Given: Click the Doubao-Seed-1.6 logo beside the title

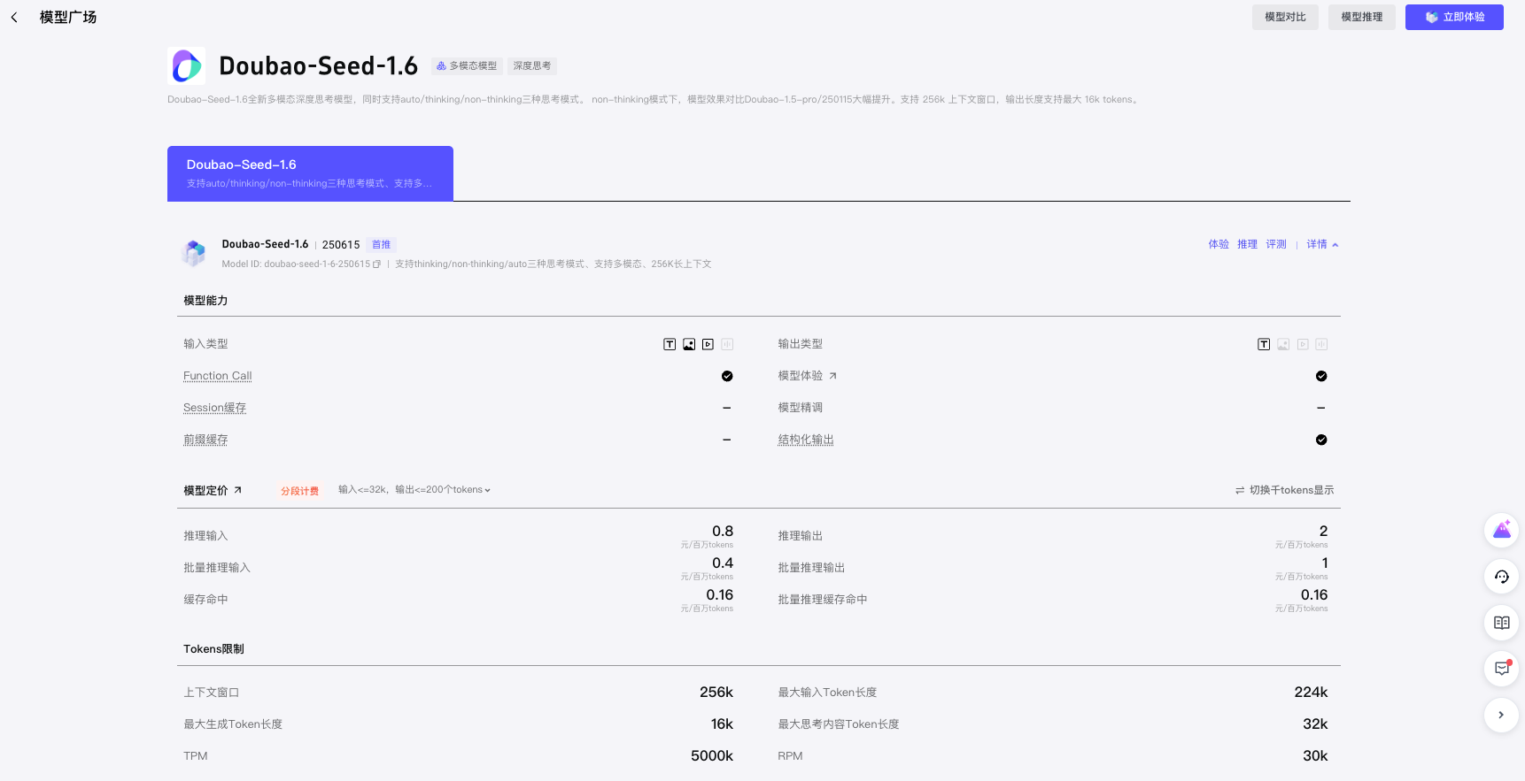Looking at the screenshot, I should point(186,65).
